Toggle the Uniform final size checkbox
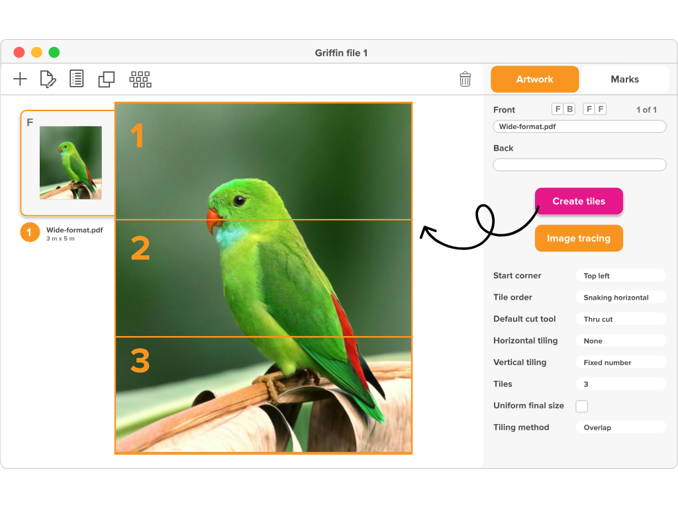Screen dimensions: 678x508 582,406
